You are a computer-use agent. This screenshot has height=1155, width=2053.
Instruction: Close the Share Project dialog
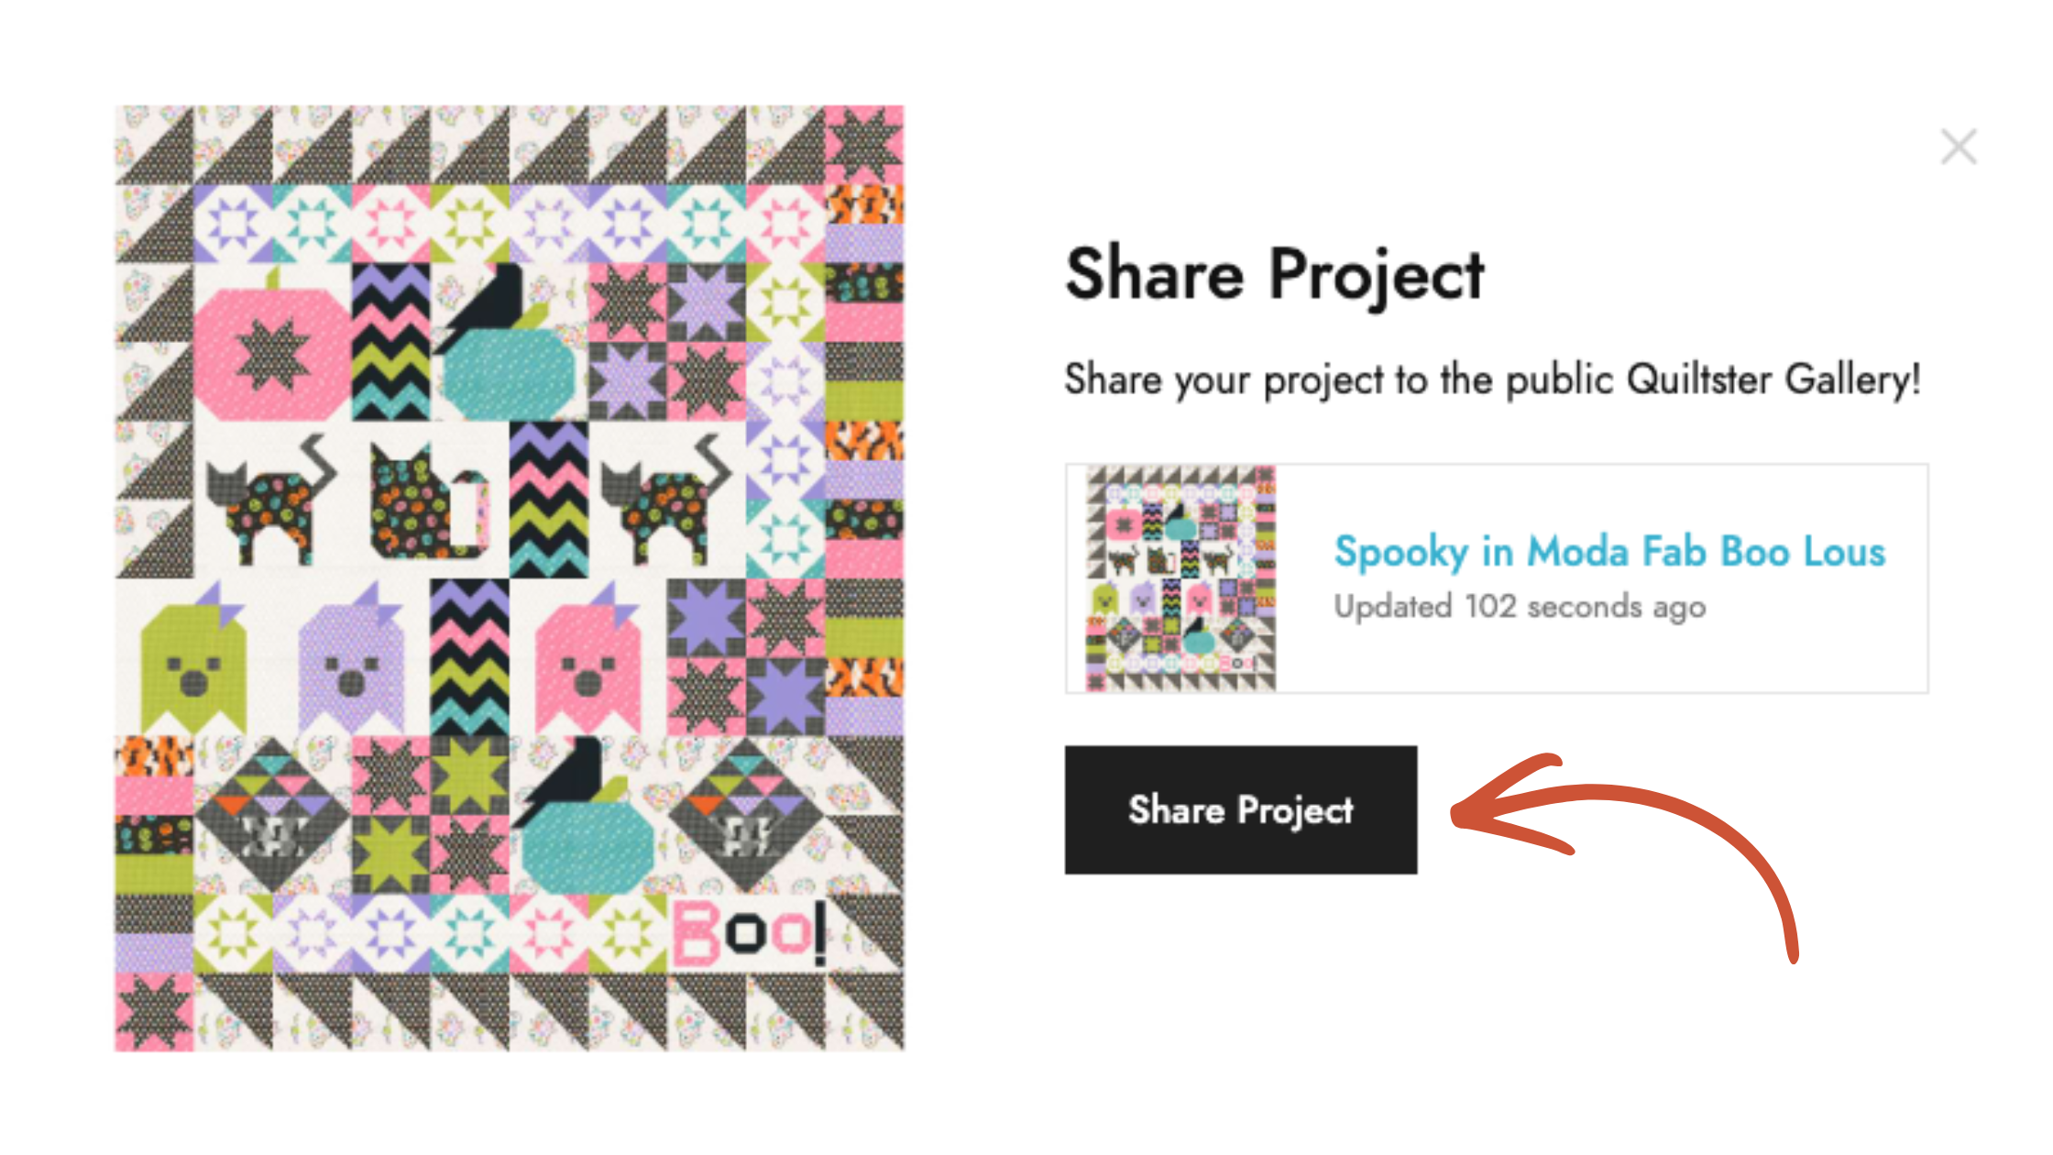1958,147
